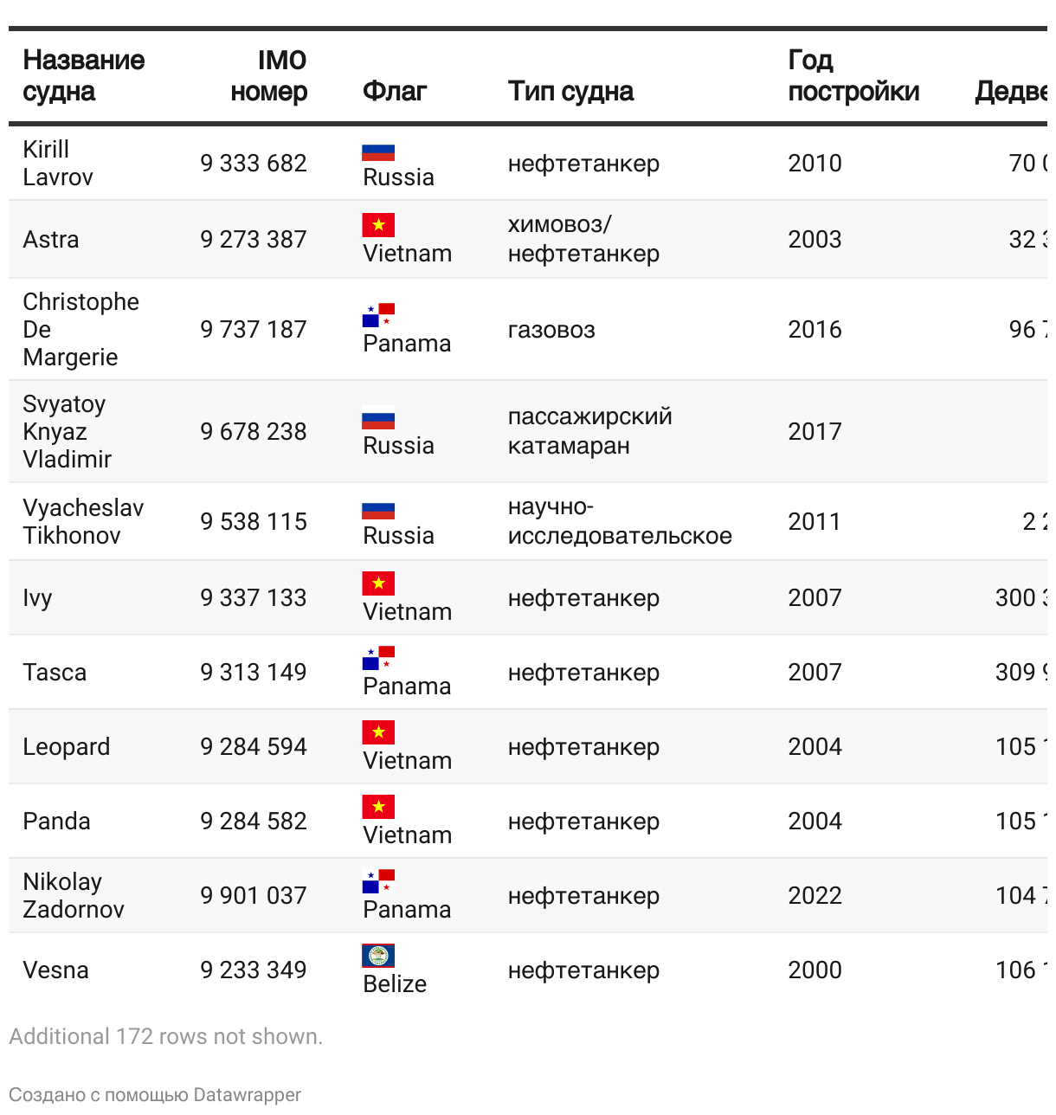
Task: Click the 'IMO номер' column header
Action: pyautogui.click(x=268, y=75)
